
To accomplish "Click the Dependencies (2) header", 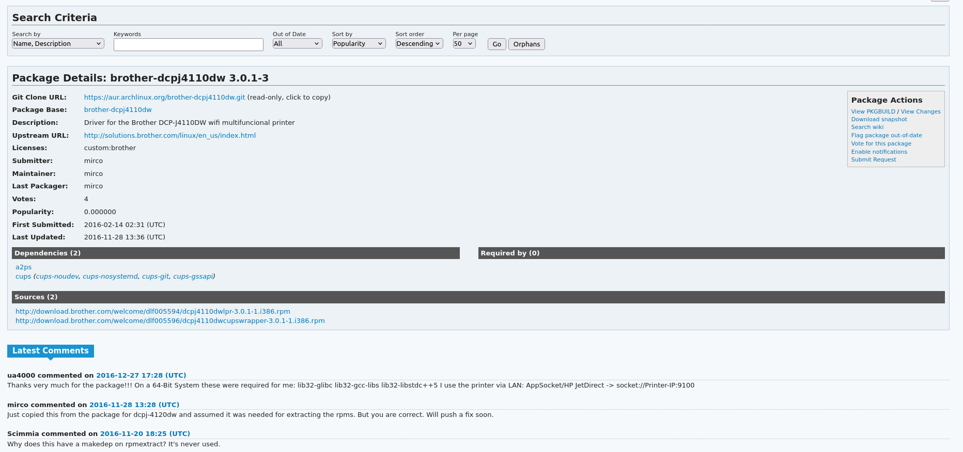I will pyautogui.click(x=236, y=253).
